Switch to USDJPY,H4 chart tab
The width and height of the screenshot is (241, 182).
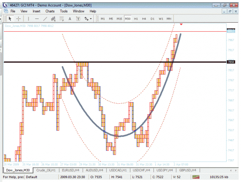click(165, 170)
